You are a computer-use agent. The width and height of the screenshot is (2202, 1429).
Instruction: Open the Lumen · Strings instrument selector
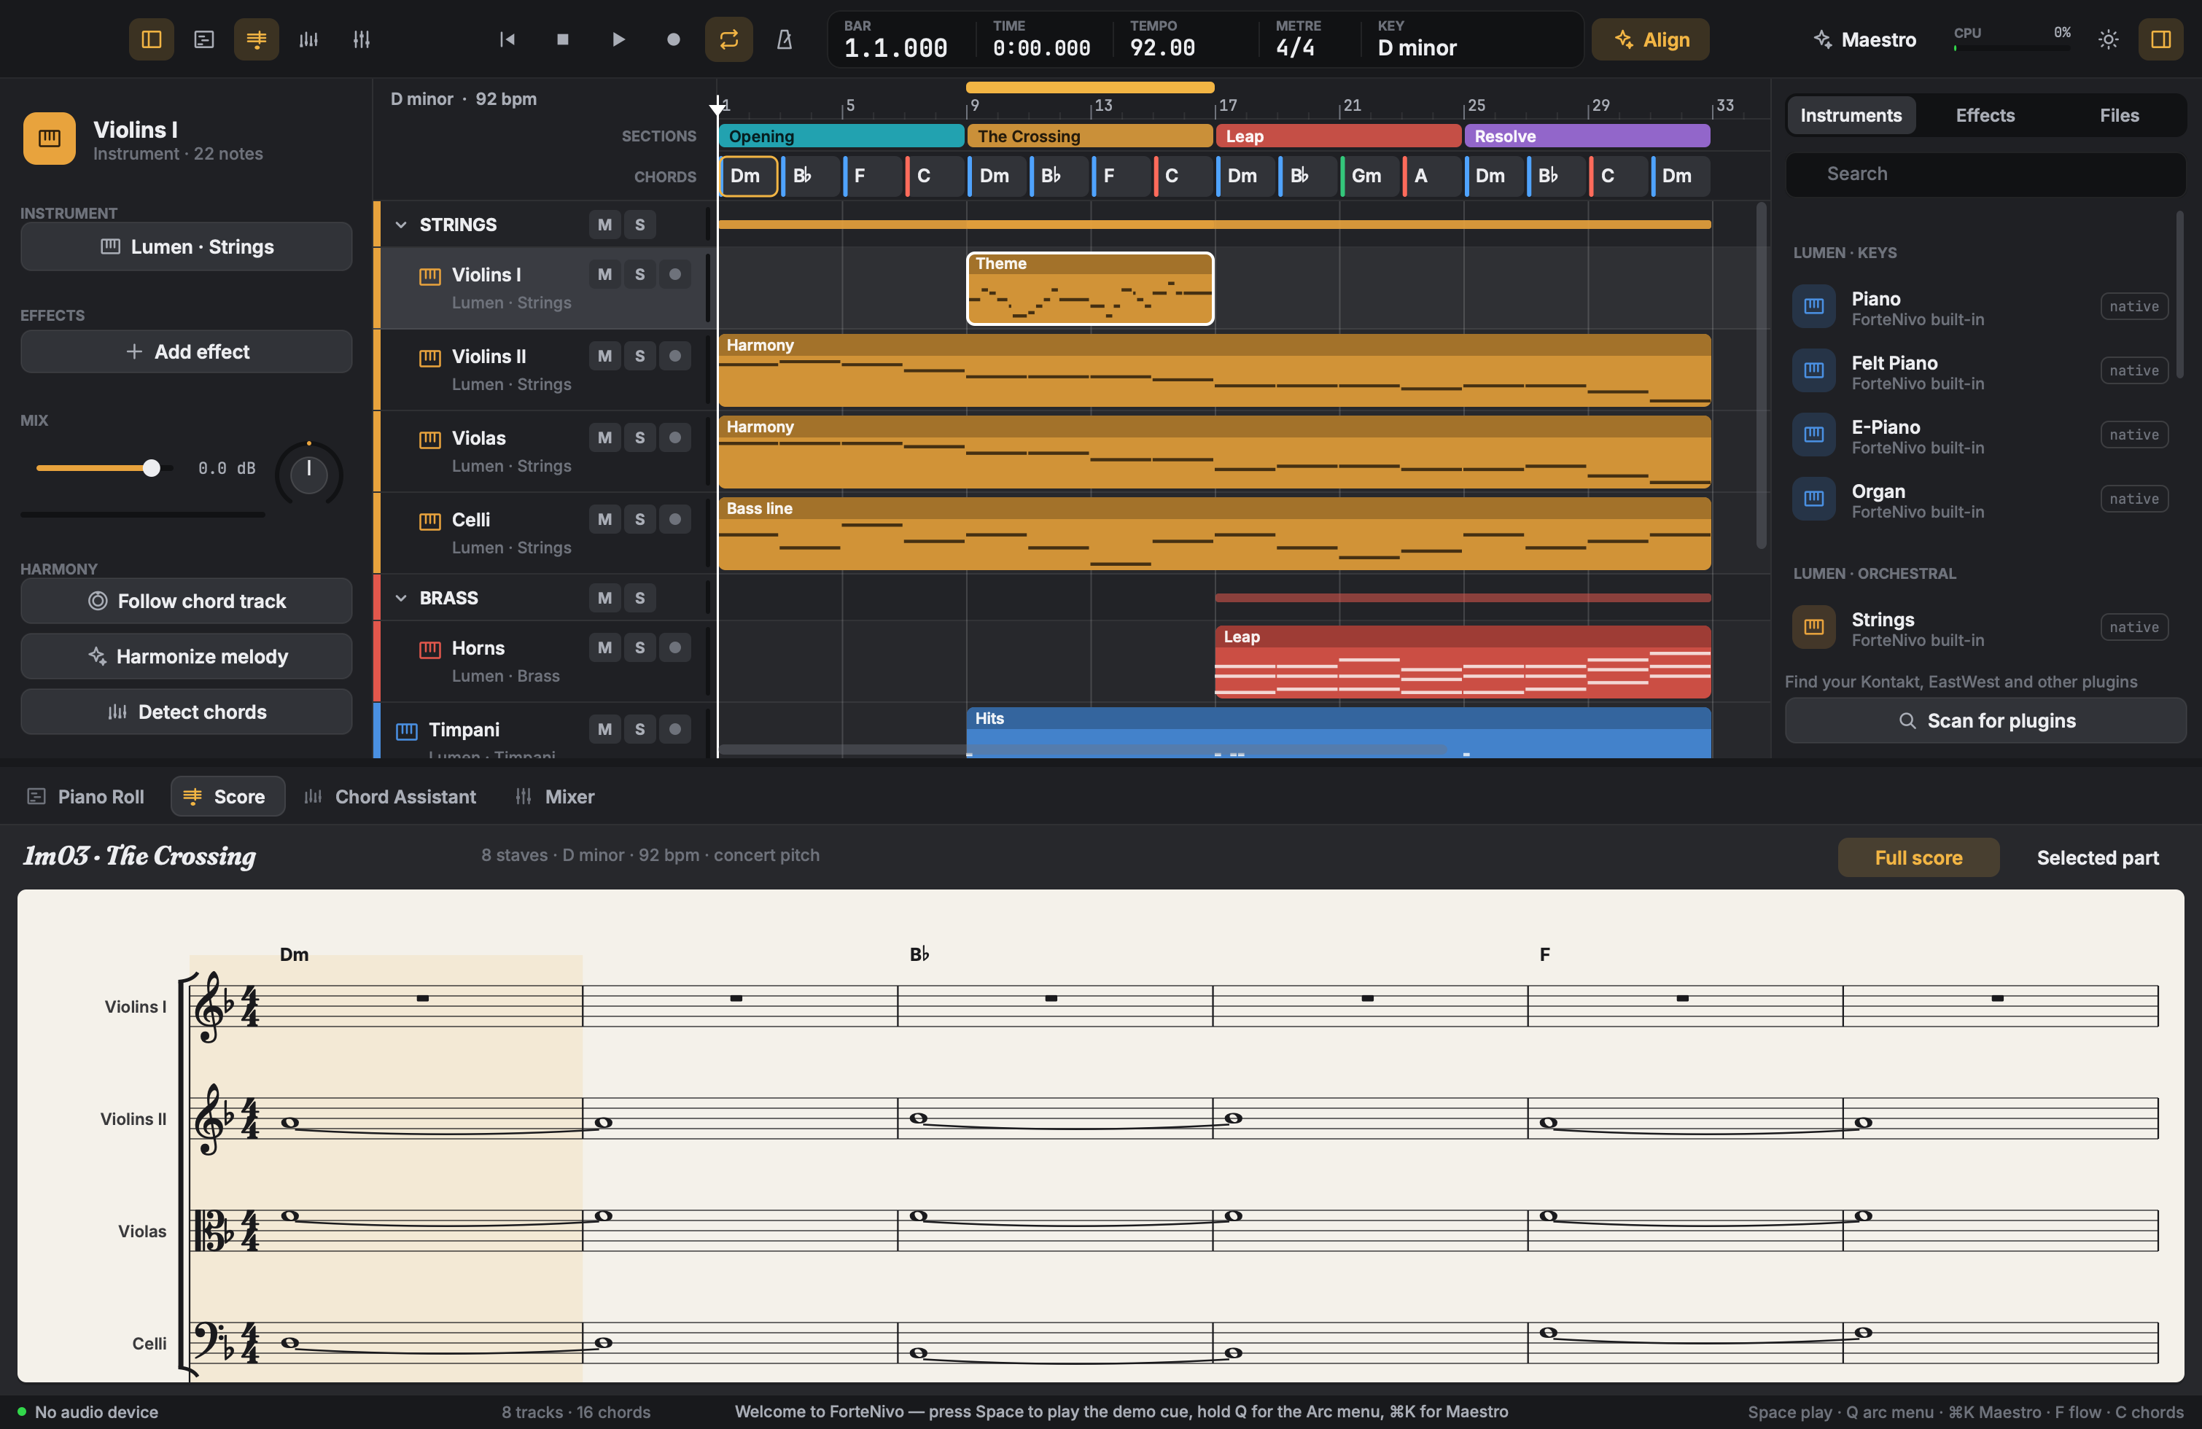click(x=186, y=247)
